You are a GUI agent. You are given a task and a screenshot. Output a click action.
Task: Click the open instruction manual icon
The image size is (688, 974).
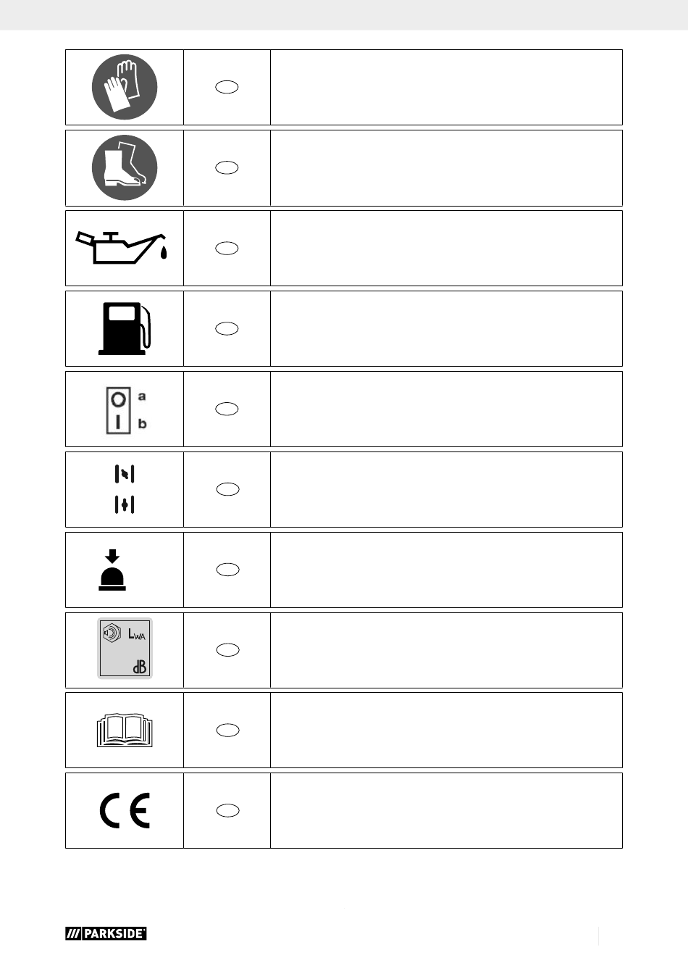tap(125, 730)
